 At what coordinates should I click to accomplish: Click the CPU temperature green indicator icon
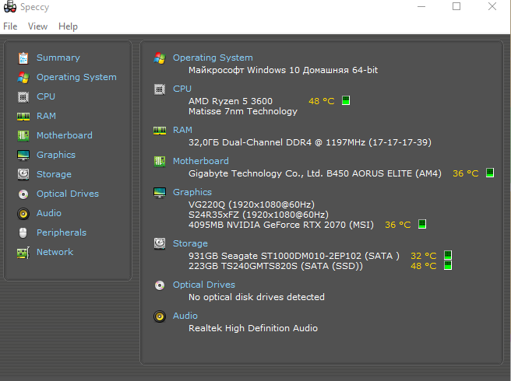click(346, 100)
